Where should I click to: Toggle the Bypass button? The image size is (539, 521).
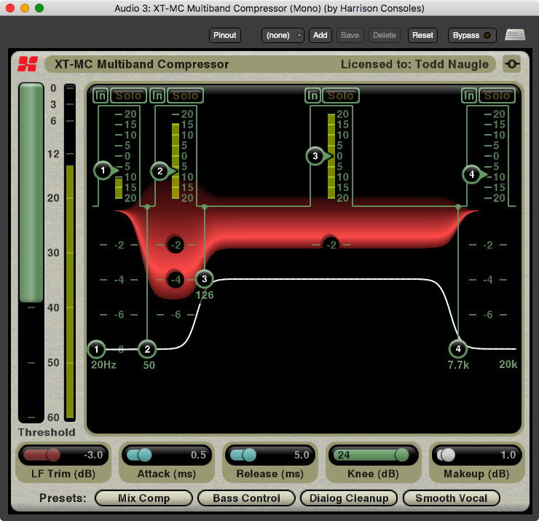pos(472,35)
